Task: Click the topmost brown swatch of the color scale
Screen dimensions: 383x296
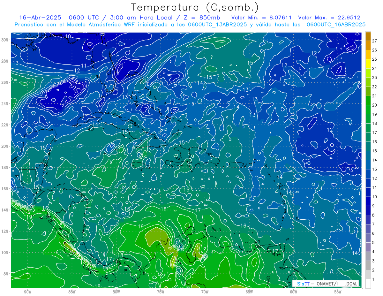Action: (x=368, y=36)
